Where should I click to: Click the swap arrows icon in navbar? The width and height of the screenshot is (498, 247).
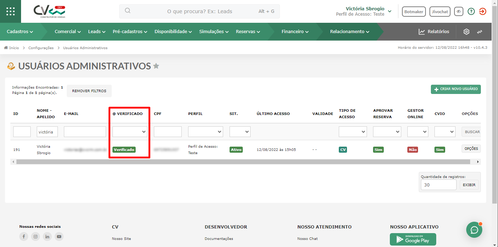479,32
